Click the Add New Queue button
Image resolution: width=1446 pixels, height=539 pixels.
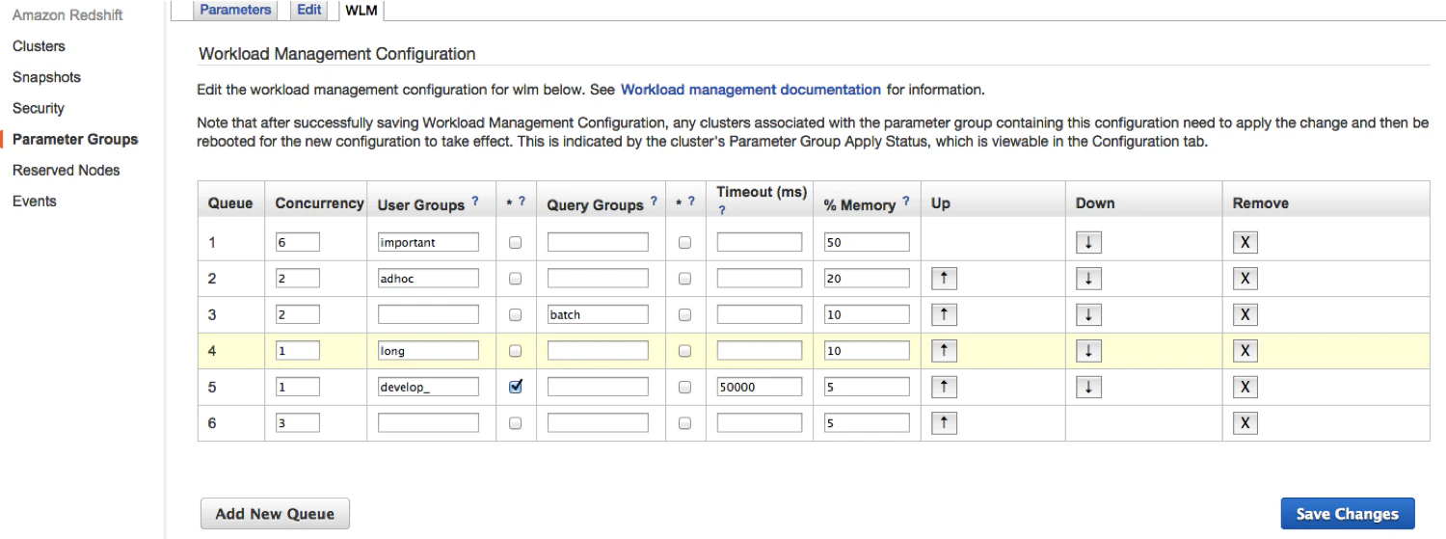[x=275, y=514]
